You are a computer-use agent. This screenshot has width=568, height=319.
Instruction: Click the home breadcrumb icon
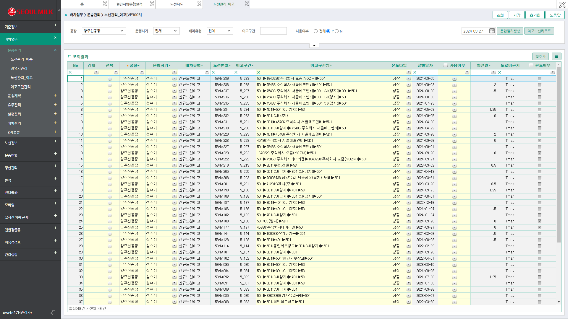click(66, 15)
